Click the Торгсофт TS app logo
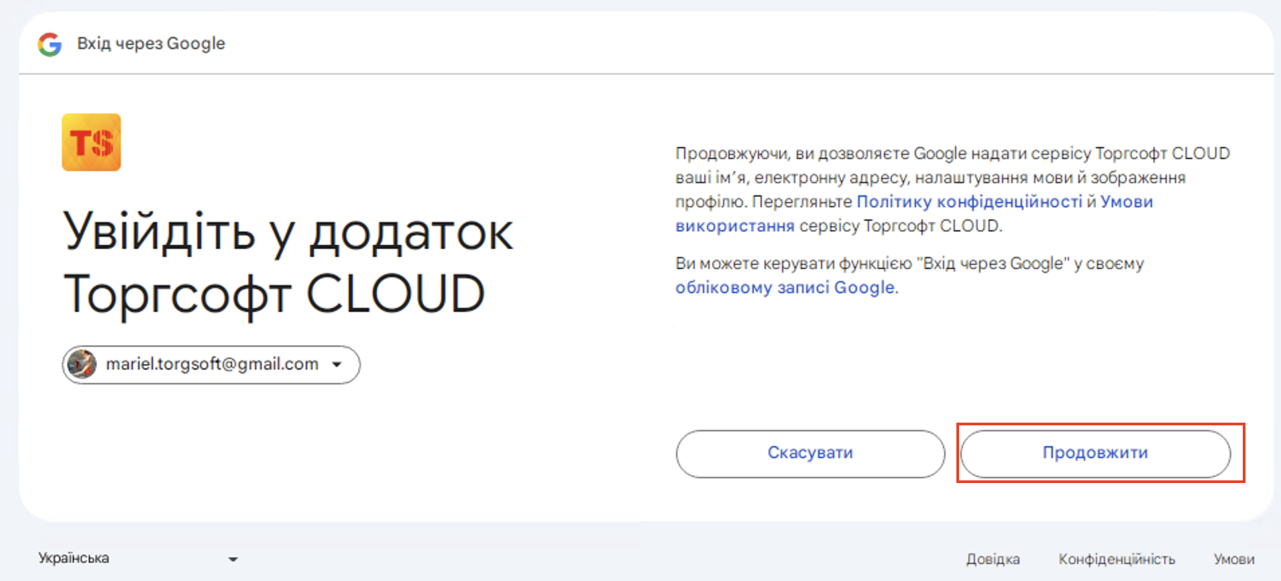1281x581 pixels. pos(91,142)
